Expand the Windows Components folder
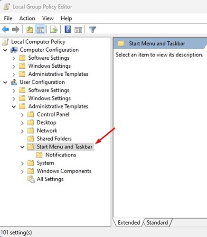 [22, 172]
